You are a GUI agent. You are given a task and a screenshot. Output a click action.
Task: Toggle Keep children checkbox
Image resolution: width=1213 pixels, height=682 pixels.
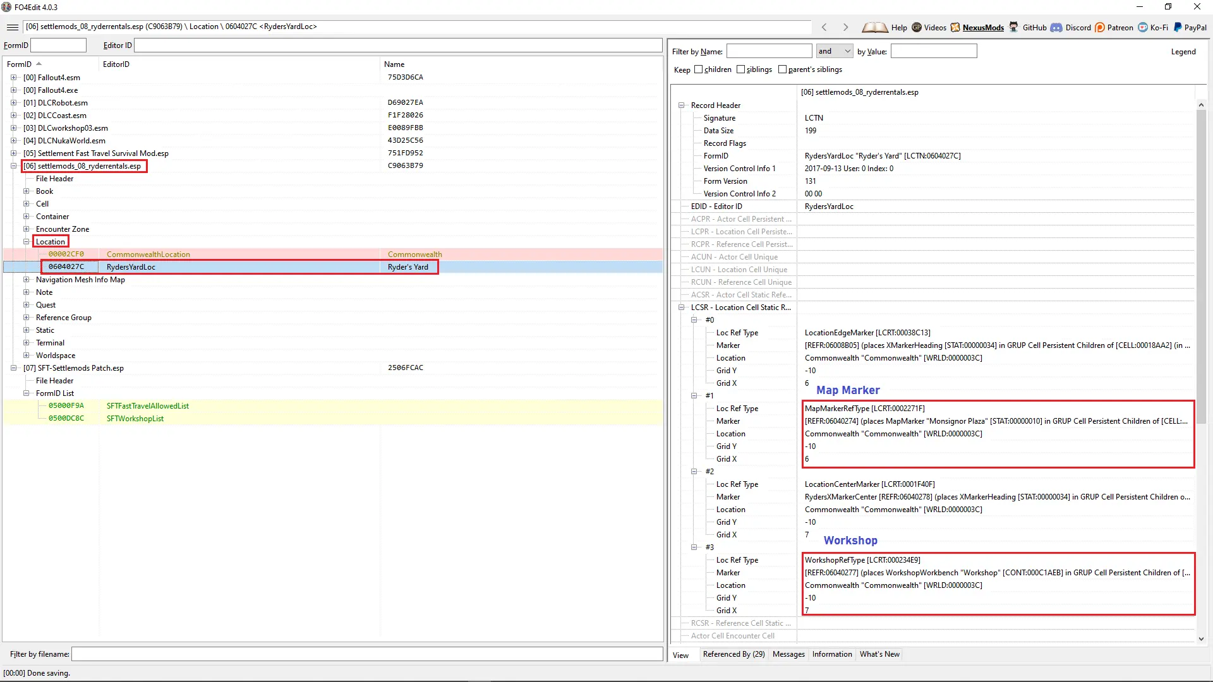pyautogui.click(x=698, y=69)
